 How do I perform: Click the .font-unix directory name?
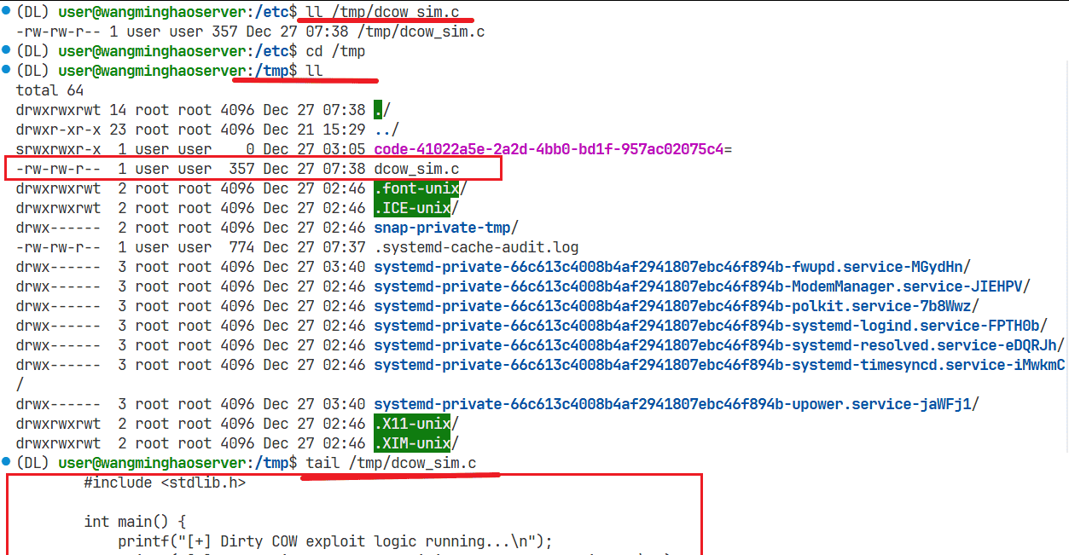(416, 188)
